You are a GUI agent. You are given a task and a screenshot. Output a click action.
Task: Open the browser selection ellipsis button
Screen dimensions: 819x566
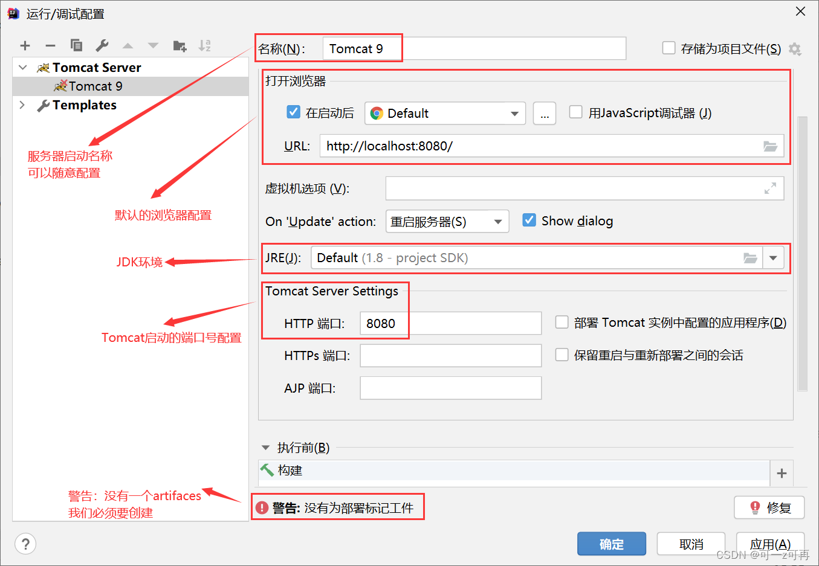545,114
